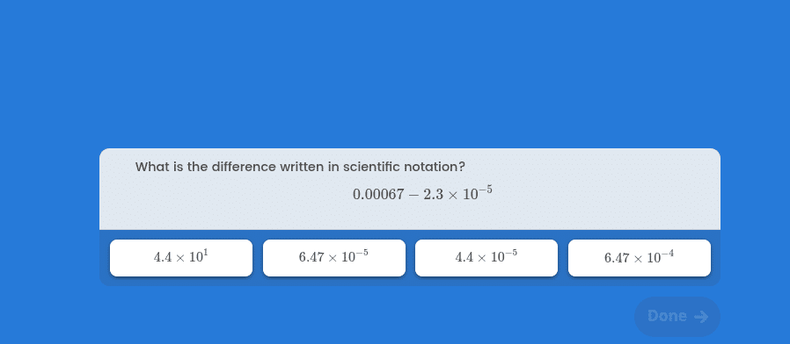Screen dimensions: 790x344
Task: Click the exponent −4 in the last answer option
Action: pyautogui.click(x=668, y=254)
